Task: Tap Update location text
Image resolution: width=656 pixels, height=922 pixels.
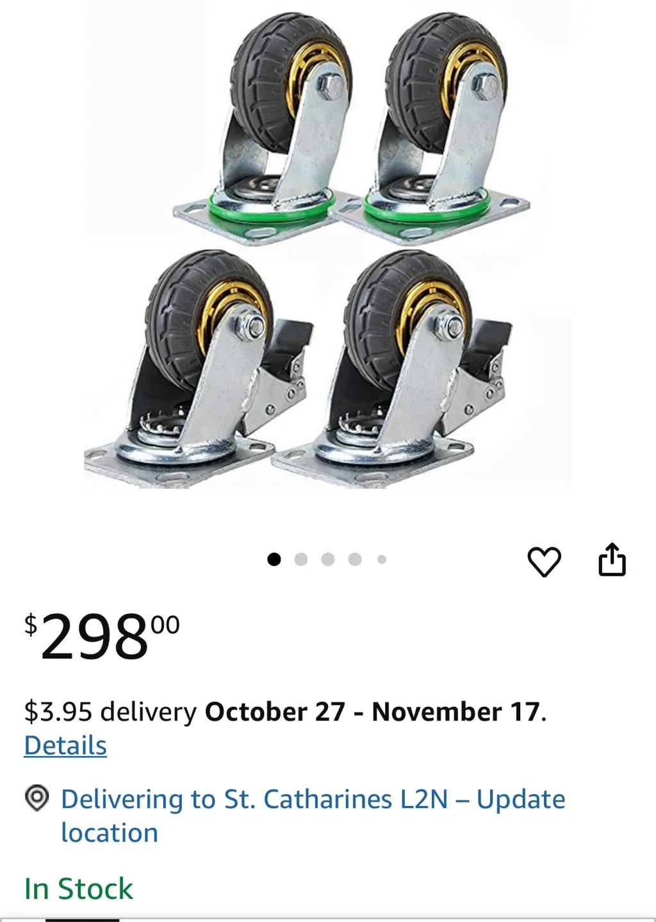Action: (x=313, y=816)
